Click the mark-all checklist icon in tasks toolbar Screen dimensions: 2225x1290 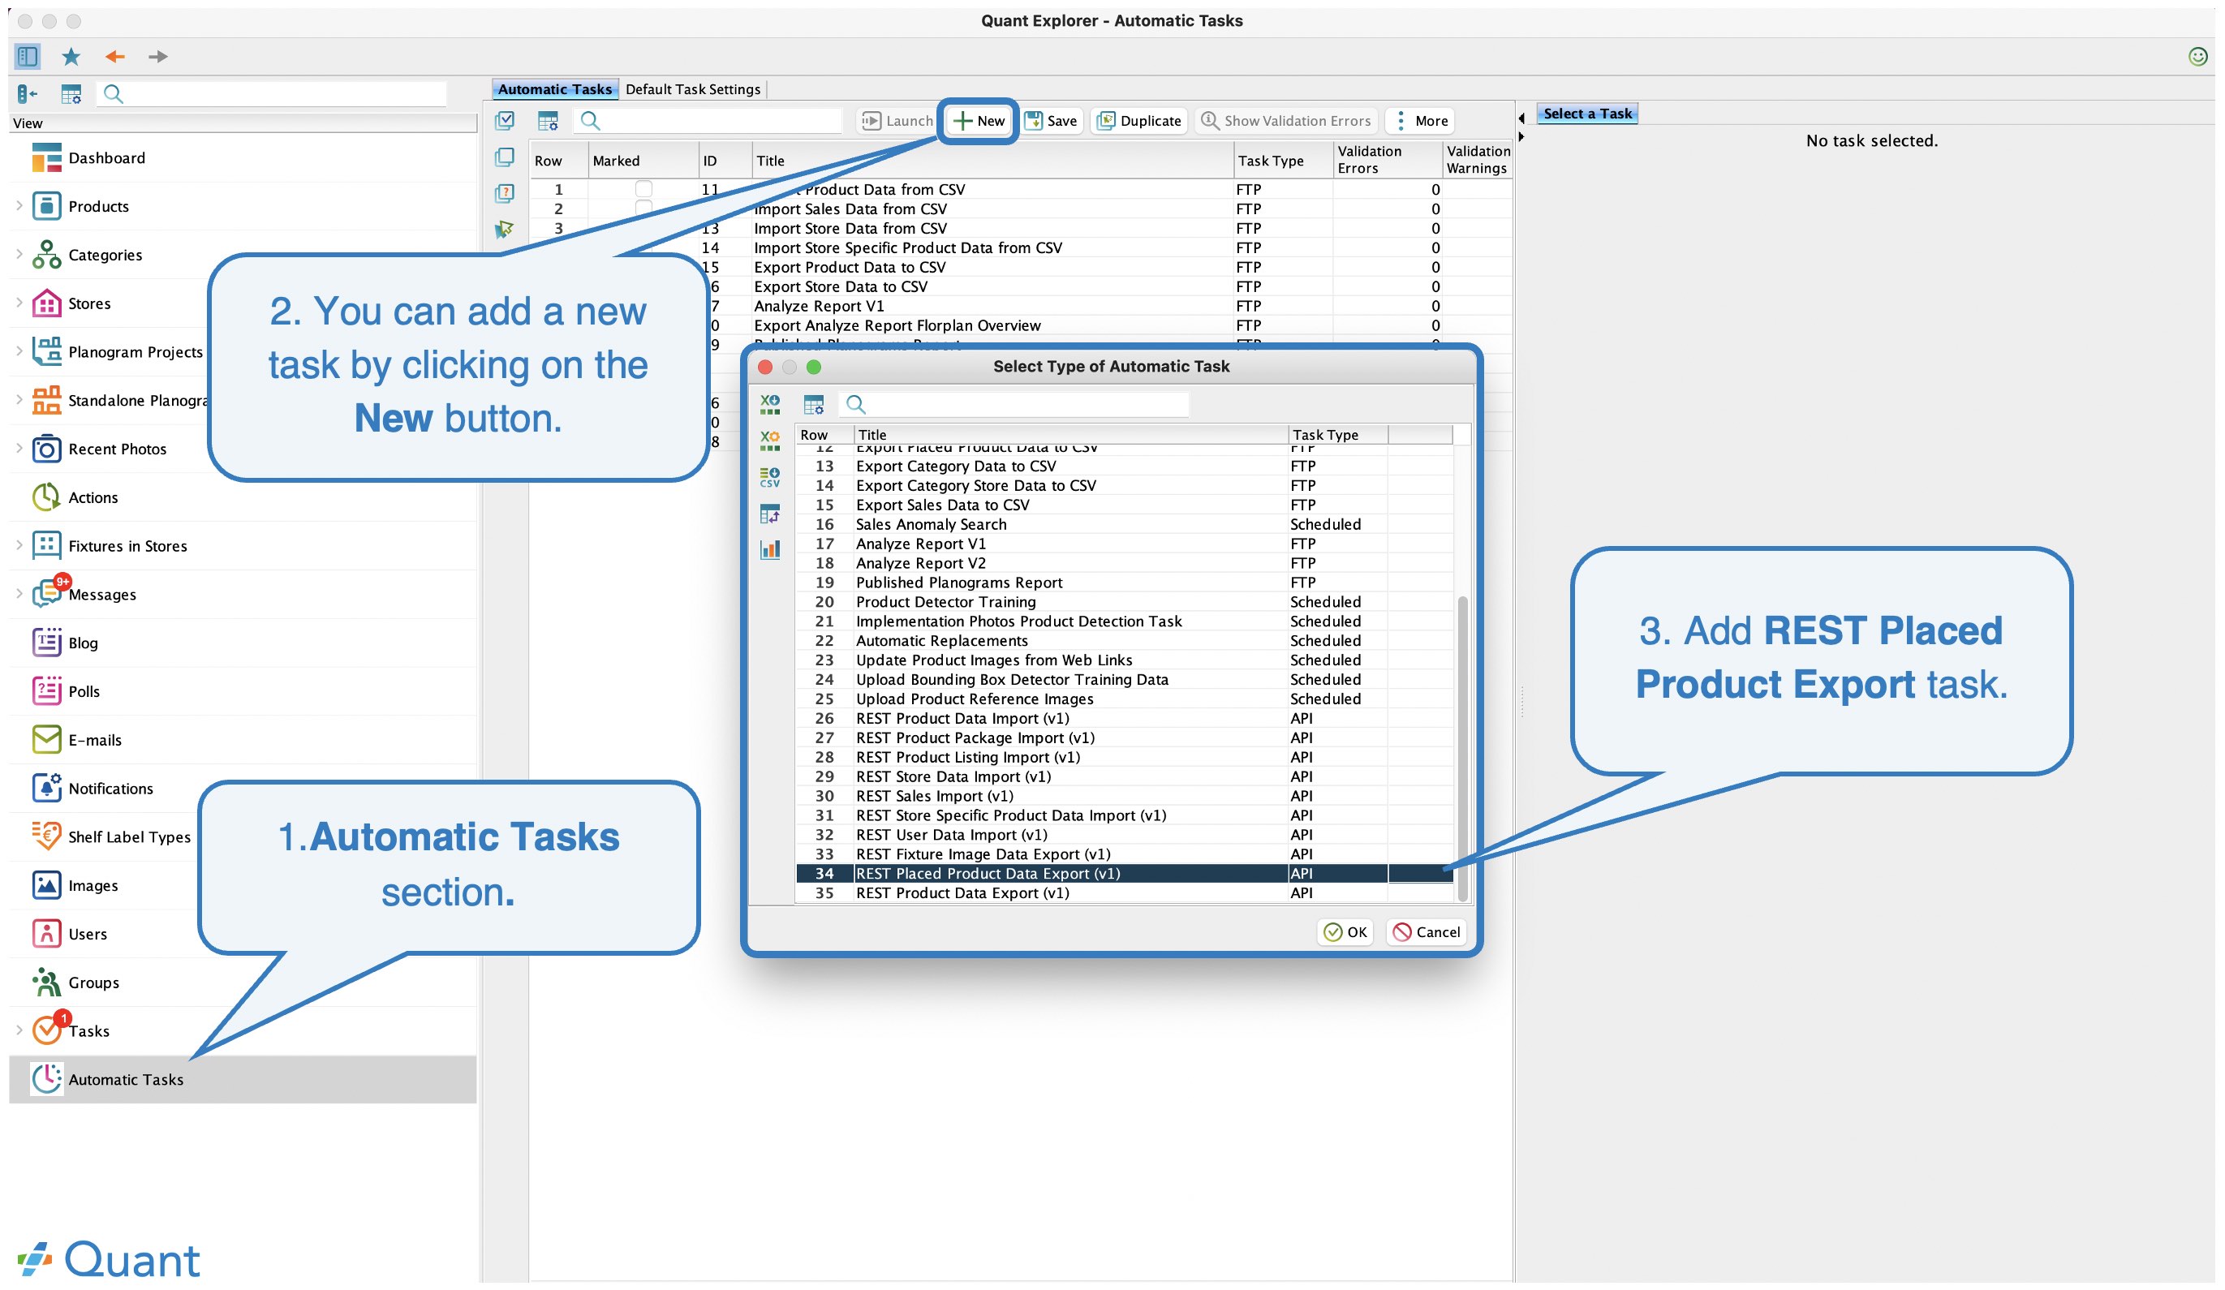tap(505, 121)
